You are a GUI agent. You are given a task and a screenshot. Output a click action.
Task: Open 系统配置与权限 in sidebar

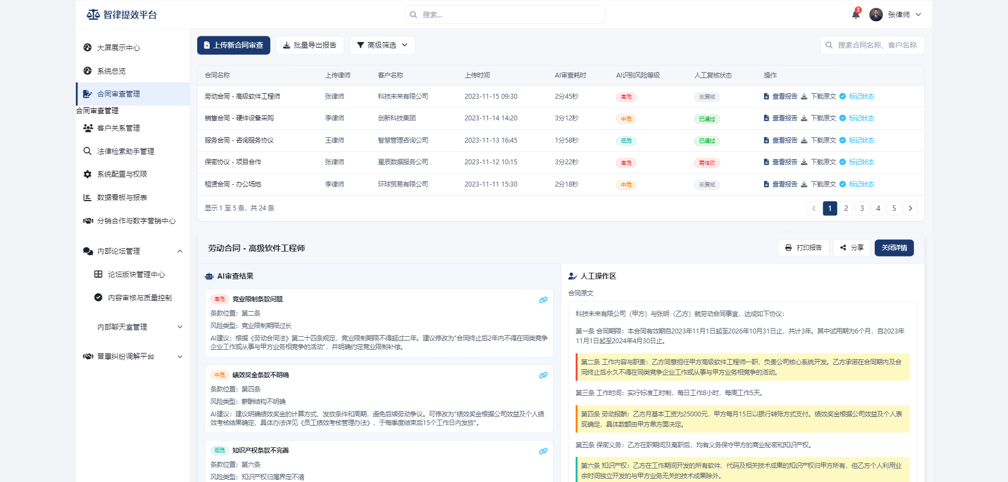pos(133,174)
